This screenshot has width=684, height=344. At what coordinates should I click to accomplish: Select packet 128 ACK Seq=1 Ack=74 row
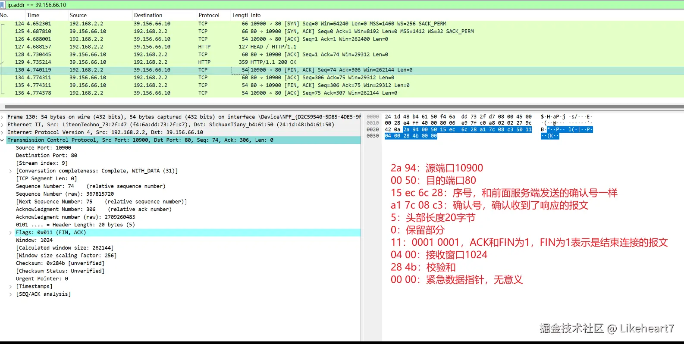point(342,55)
